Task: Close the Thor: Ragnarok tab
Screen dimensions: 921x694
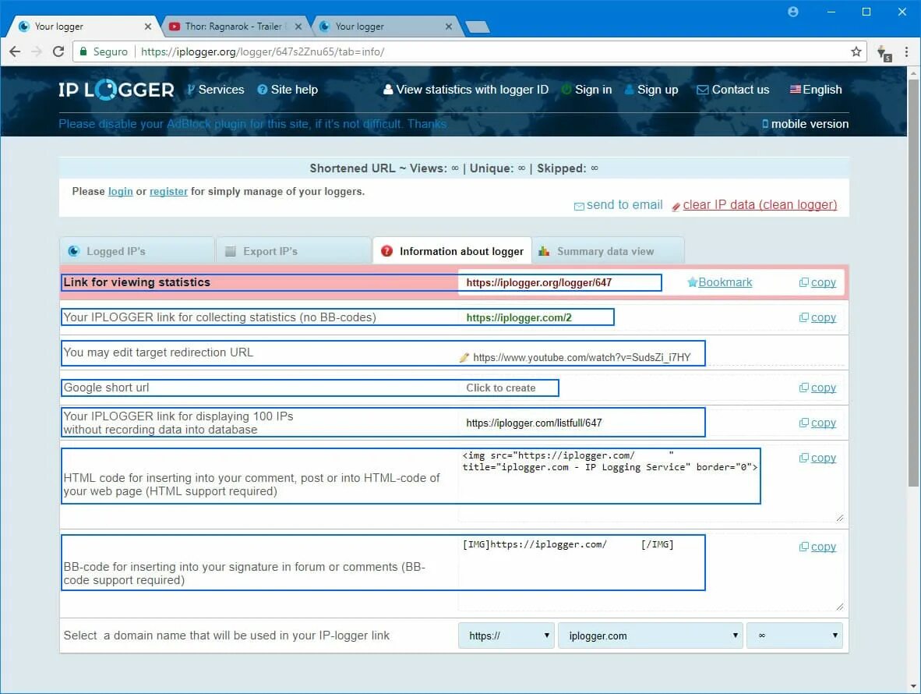Action: pyautogui.click(x=298, y=27)
